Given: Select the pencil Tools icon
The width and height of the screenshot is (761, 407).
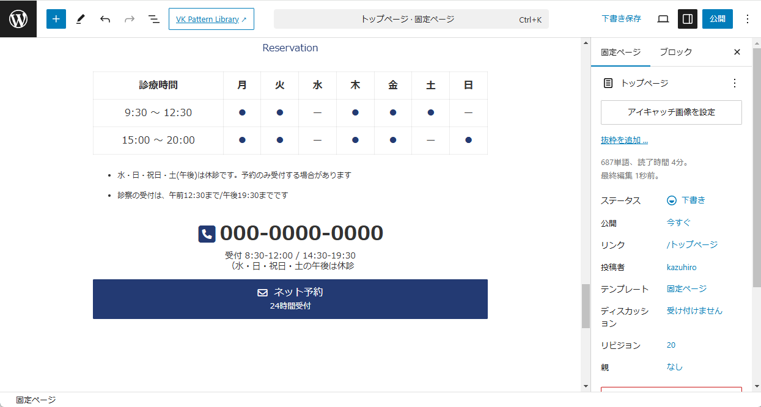Looking at the screenshot, I should click(80, 19).
